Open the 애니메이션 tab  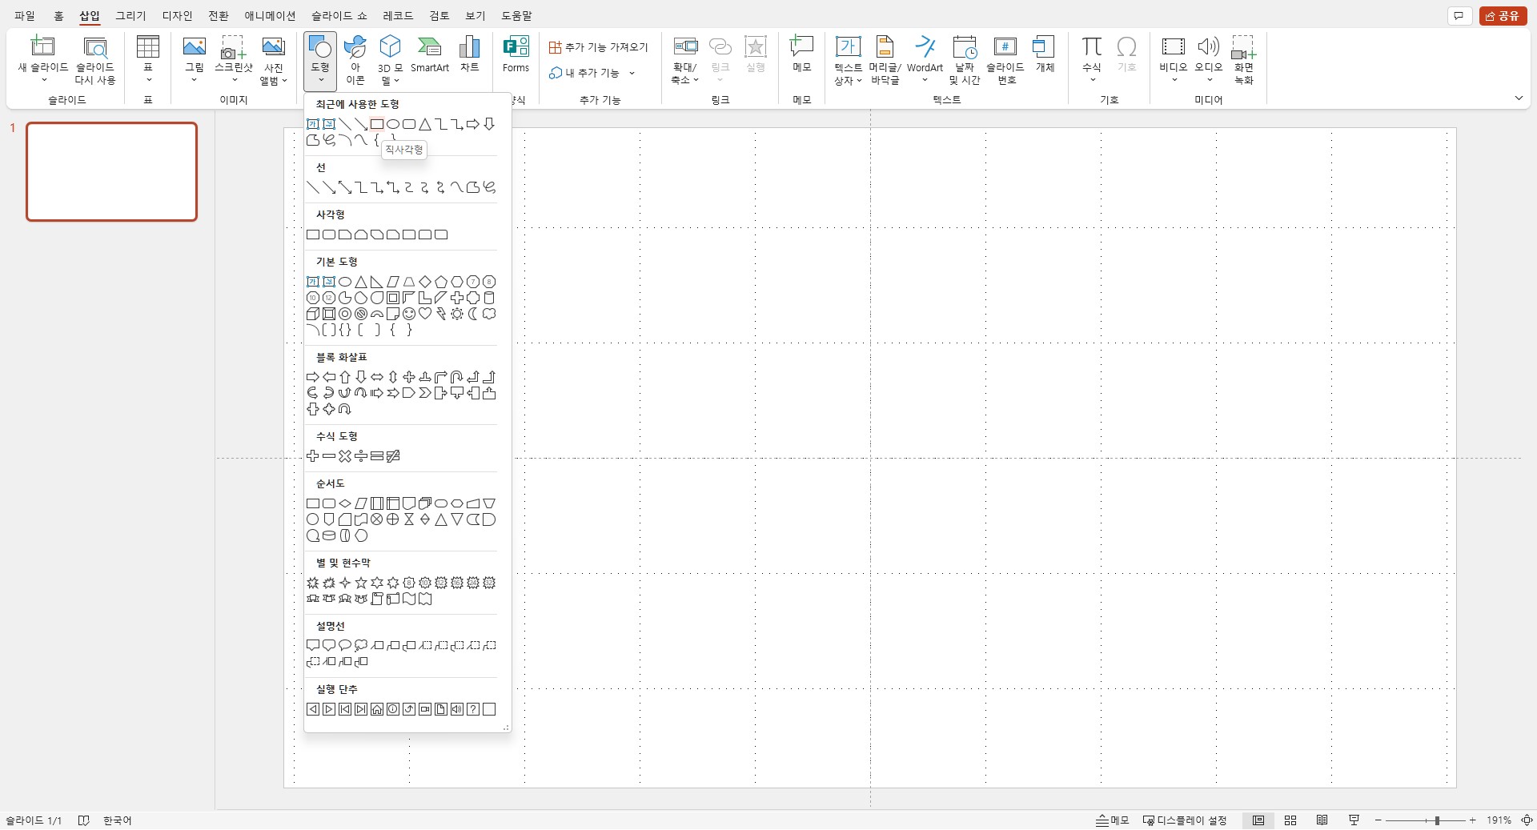click(x=270, y=15)
